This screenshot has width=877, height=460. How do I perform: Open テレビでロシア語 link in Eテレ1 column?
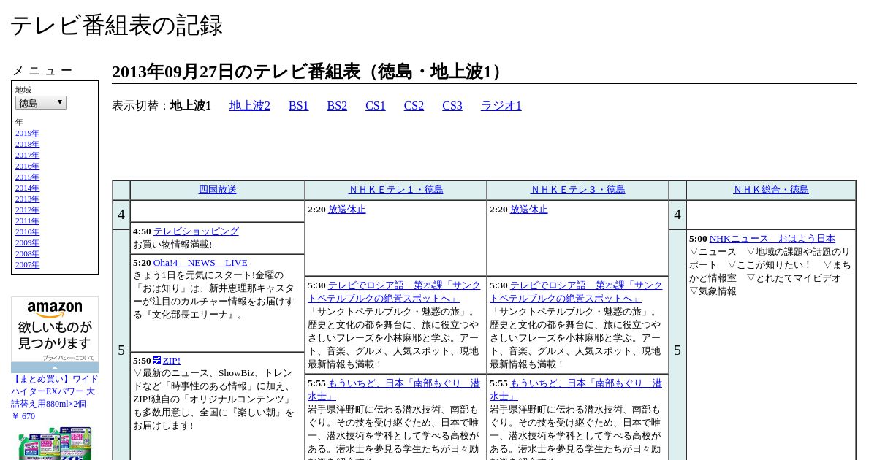(x=395, y=292)
